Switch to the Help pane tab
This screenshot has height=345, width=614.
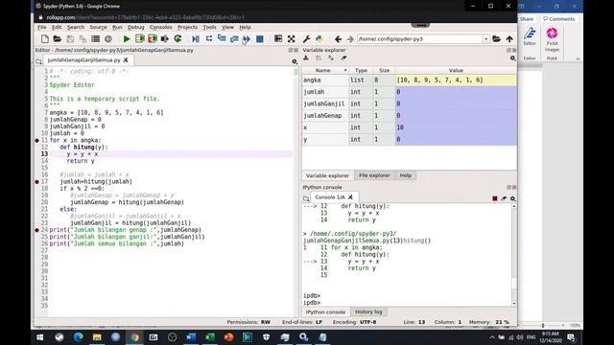tap(405, 175)
